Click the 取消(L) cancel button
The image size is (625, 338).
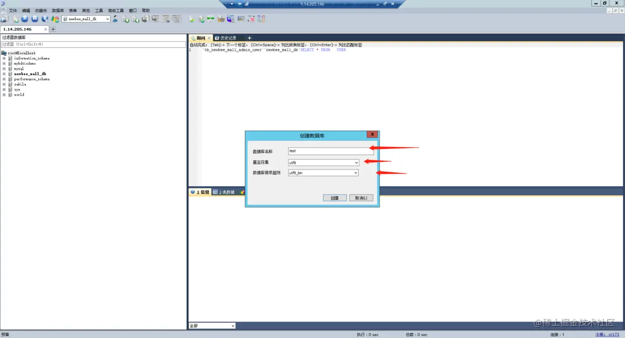[x=361, y=198]
